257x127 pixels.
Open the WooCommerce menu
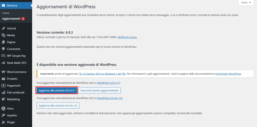coord(16,72)
